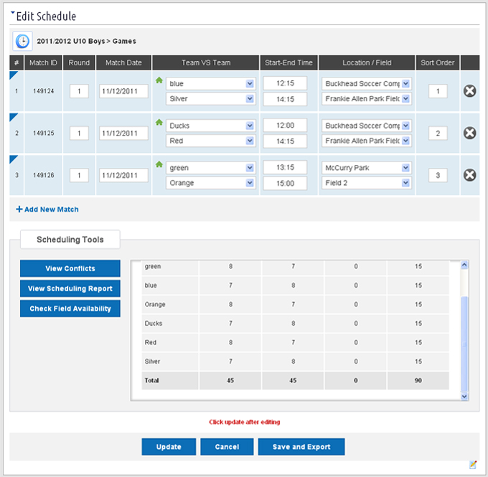Click the View Conflicts button
This screenshot has width=488, height=477.
pyautogui.click(x=70, y=268)
